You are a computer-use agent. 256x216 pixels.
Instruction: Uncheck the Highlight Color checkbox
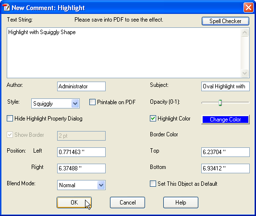(153, 119)
